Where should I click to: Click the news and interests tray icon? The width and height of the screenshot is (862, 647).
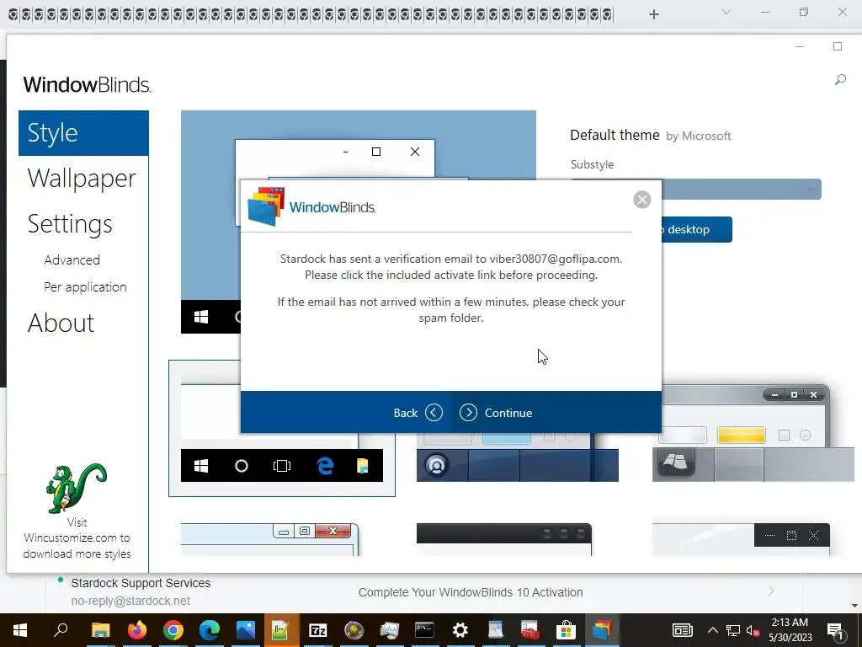[682, 630]
